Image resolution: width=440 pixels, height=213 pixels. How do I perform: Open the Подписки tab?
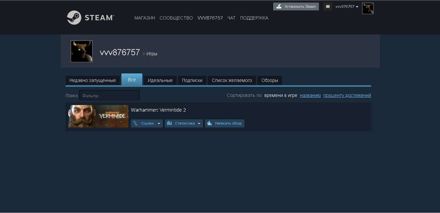tap(192, 80)
